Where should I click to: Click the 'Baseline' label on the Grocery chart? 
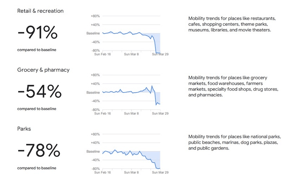pyautogui.click(x=93, y=92)
